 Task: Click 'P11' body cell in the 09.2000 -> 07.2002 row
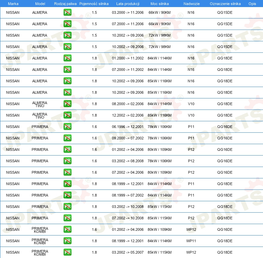(x=191, y=138)
